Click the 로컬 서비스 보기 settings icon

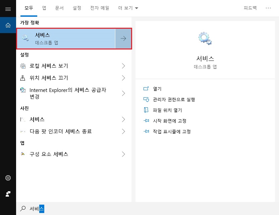[23, 66]
